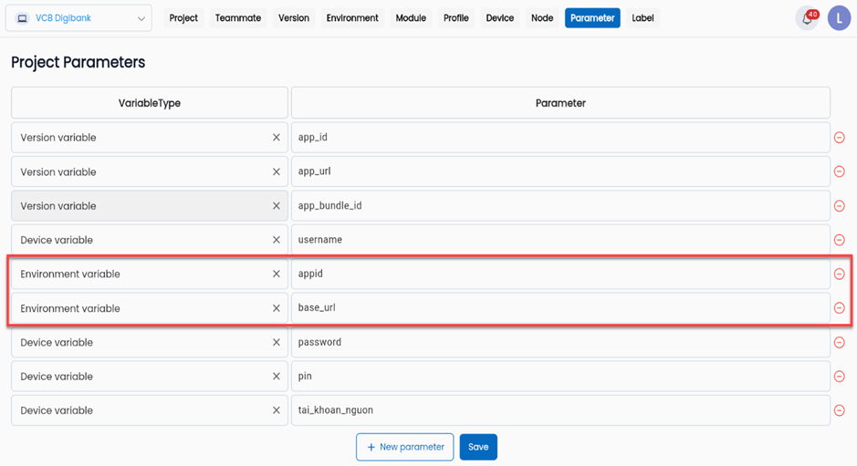Click the user avatar 'L' icon
The height and width of the screenshot is (466, 857).
coord(839,18)
